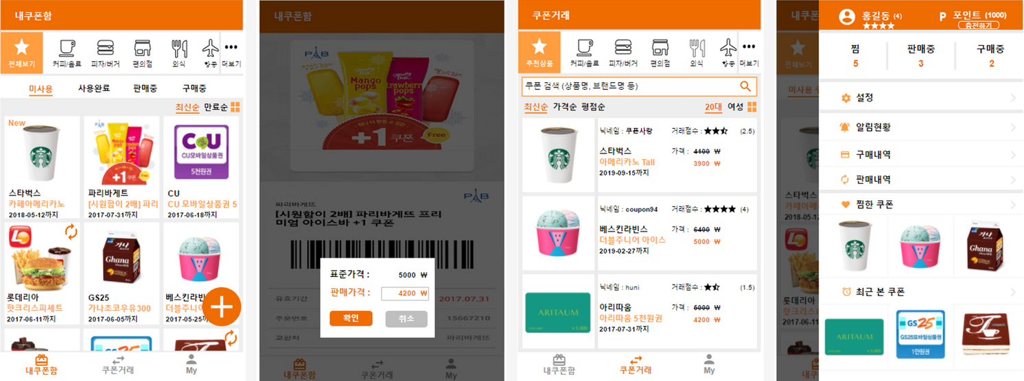Select 피자/버거 burger icon in the 내쿠폰함 list screen
The height and width of the screenshot is (381, 1024).
(x=105, y=48)
